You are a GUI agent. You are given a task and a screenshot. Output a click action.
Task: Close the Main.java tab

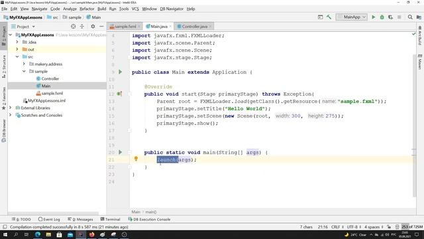pos(170,27)
